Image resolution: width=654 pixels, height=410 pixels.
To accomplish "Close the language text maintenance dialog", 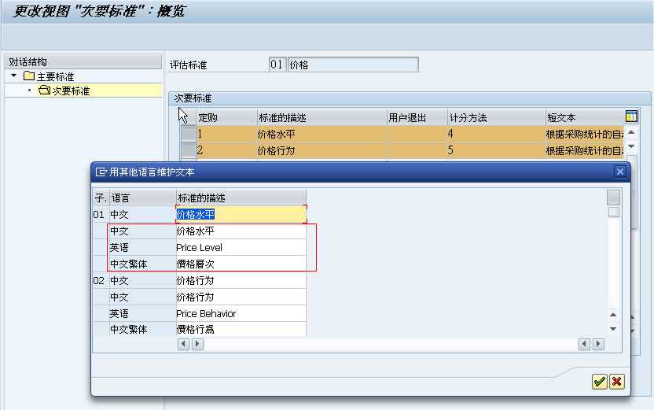I will pos(619,172).
